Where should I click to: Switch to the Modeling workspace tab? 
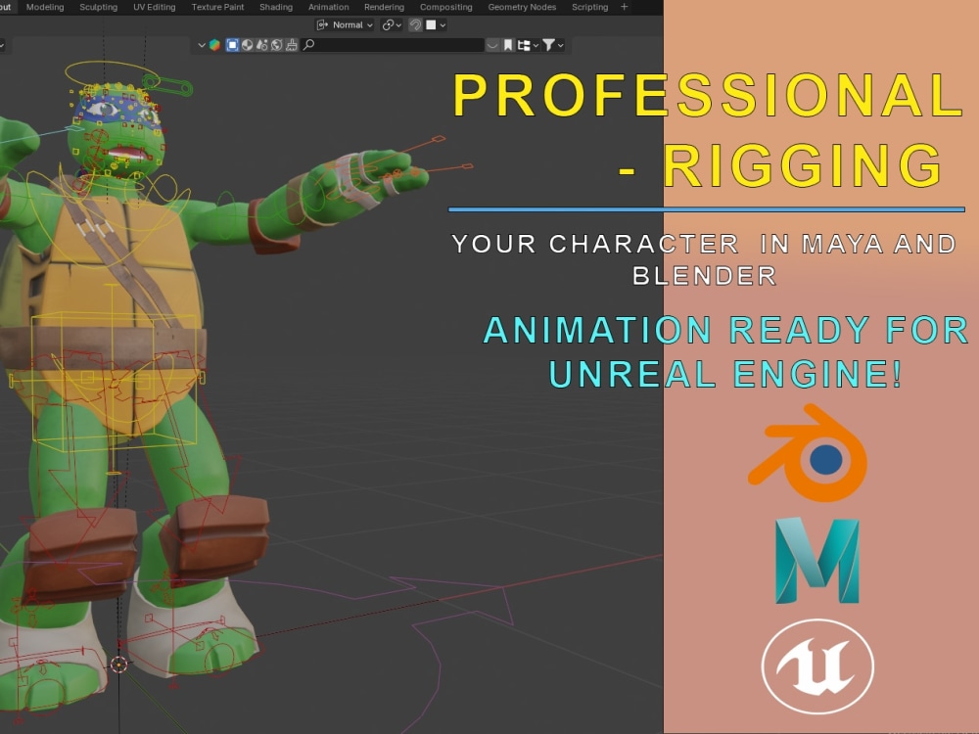point(45,8)
